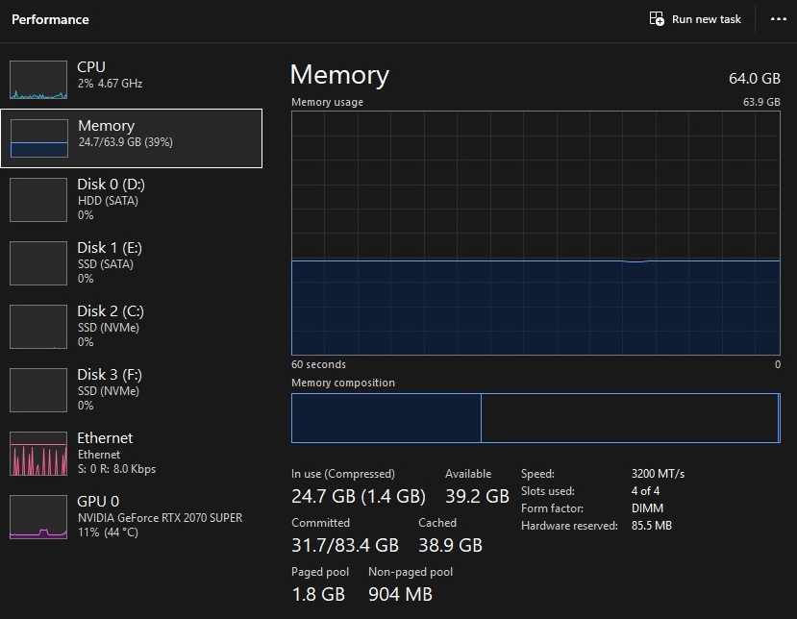The height and width of the screenshot is (619, 797).
Task: Click the HDD (SATA) disk type text
Action: point(108,201)
